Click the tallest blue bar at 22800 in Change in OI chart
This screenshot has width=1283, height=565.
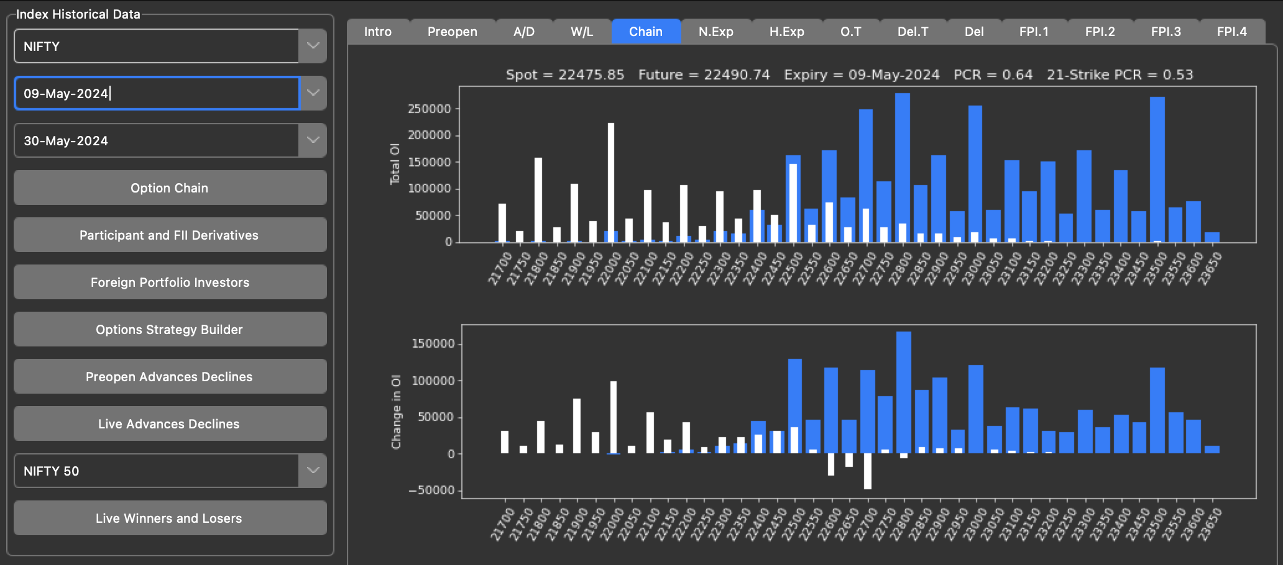904,392
